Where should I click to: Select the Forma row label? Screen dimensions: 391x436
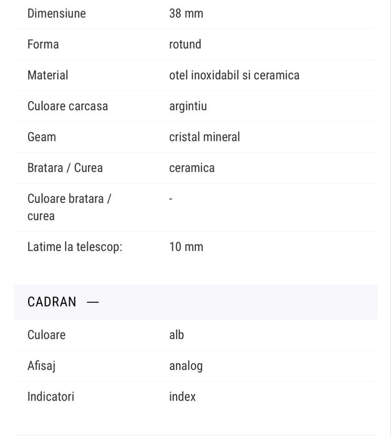click(43, 44)
